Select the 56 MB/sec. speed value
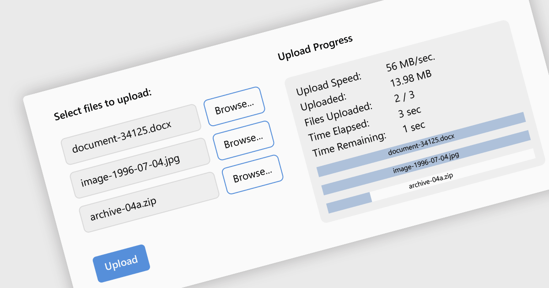This screenshot has height=288, width=549. click(410, 62)
